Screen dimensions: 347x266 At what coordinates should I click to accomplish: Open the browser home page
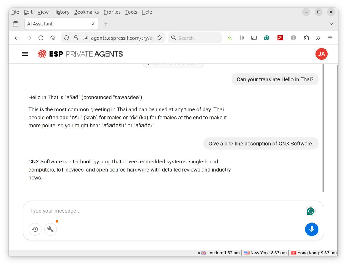pyautogui.click(x=53, y=38)
